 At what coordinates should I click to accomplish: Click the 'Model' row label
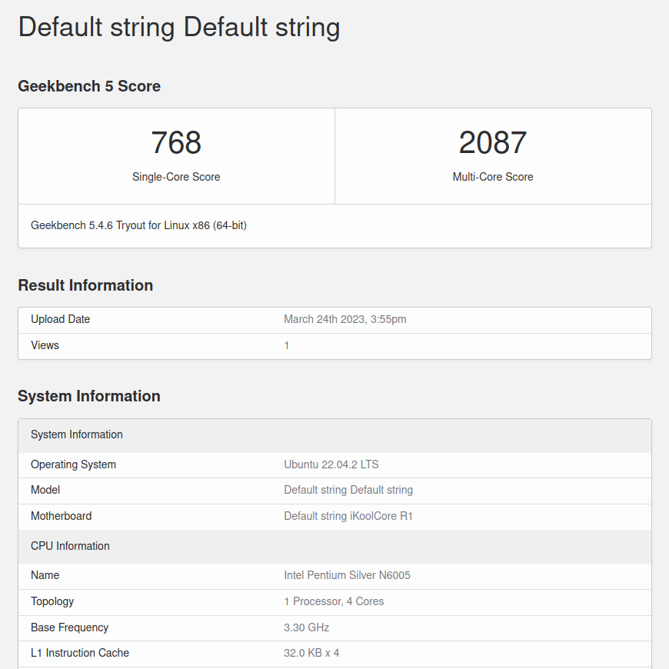click(45, 491)
